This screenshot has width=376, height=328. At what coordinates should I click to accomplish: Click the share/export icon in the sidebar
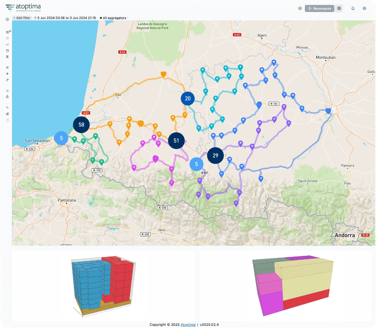(7, 97)
